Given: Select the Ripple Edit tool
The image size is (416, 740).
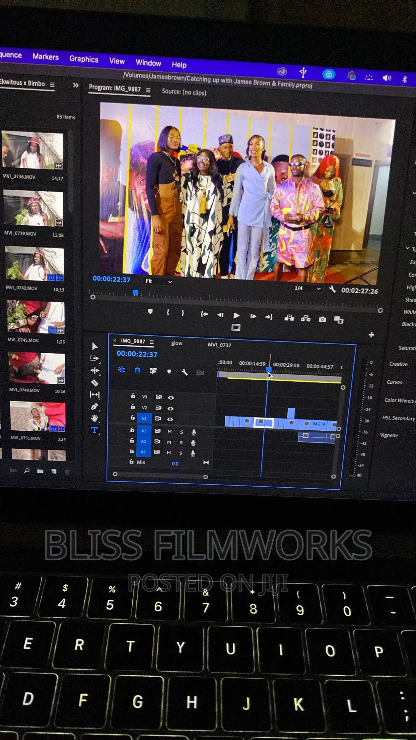Looking at the screenshot, I should tap(95, 370).
